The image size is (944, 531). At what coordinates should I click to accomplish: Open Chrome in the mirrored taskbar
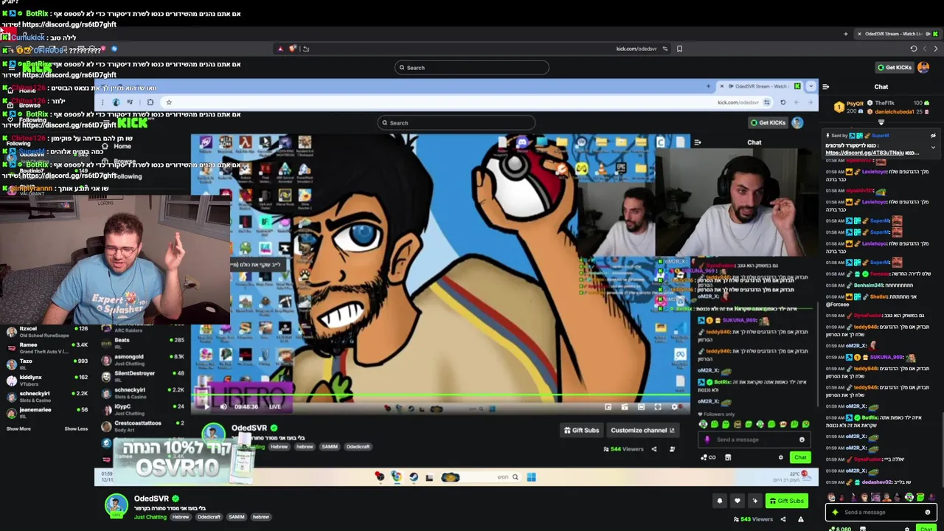(x=396, y=477)
